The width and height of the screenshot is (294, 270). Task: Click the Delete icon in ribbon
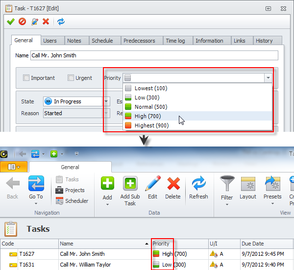point(173,184)
